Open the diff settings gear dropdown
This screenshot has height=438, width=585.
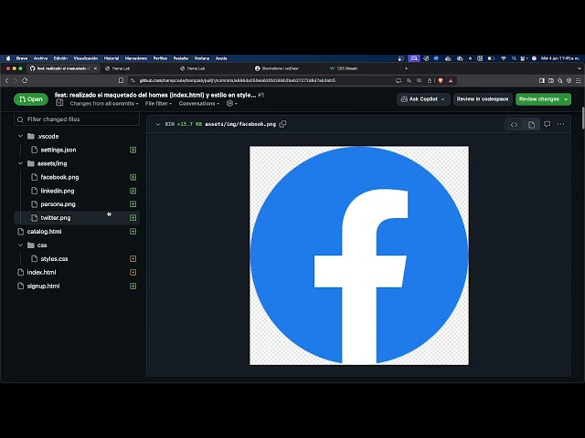pos(231,103)
